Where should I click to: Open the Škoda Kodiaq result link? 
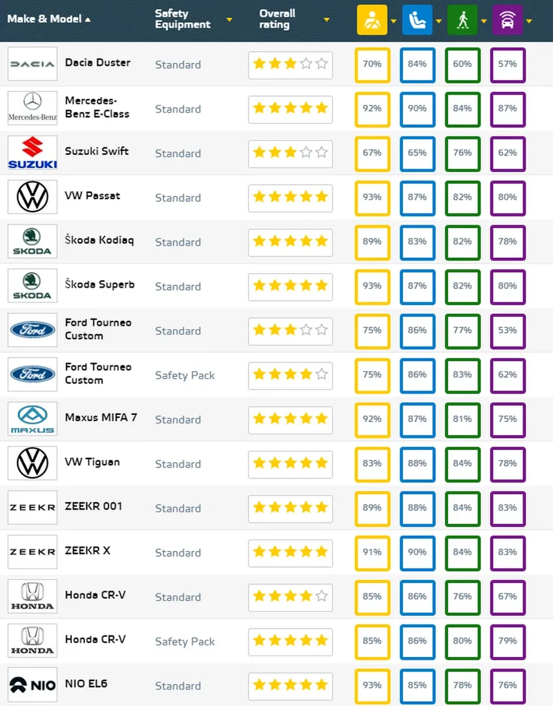coord(100,240)
